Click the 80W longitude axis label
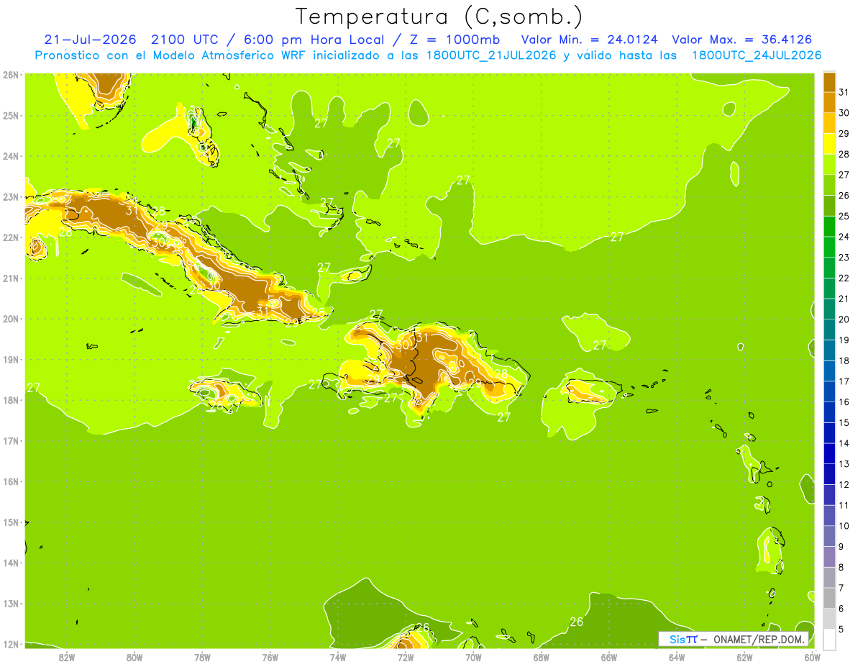The height and width of the screenshot is (667, 863). pos(134,657)
